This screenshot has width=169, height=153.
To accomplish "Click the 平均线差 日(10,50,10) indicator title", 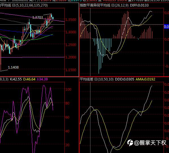I will coord(97,79).
